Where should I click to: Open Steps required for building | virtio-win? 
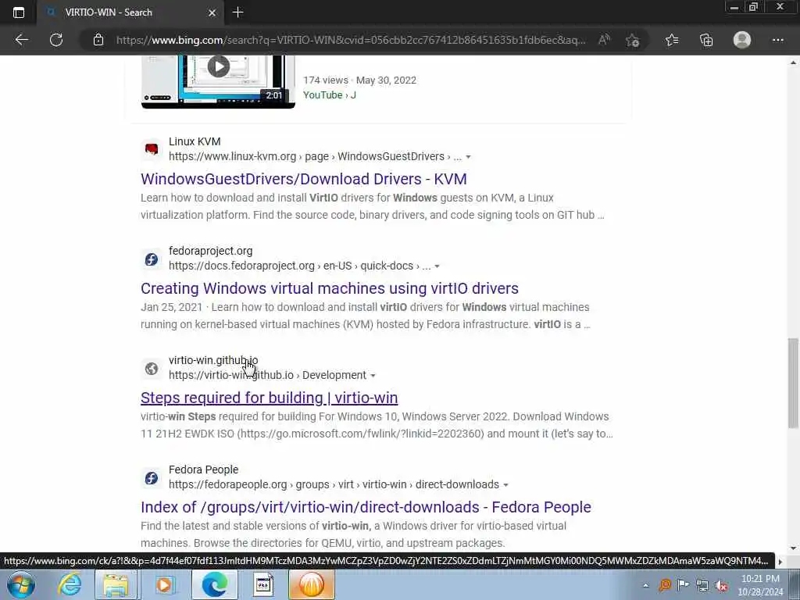269,398
